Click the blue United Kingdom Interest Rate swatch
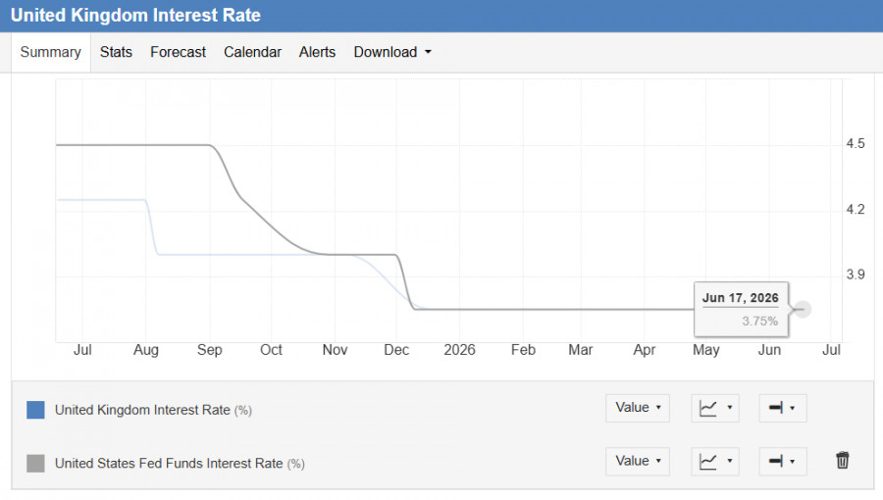 [x=35, y=410]
